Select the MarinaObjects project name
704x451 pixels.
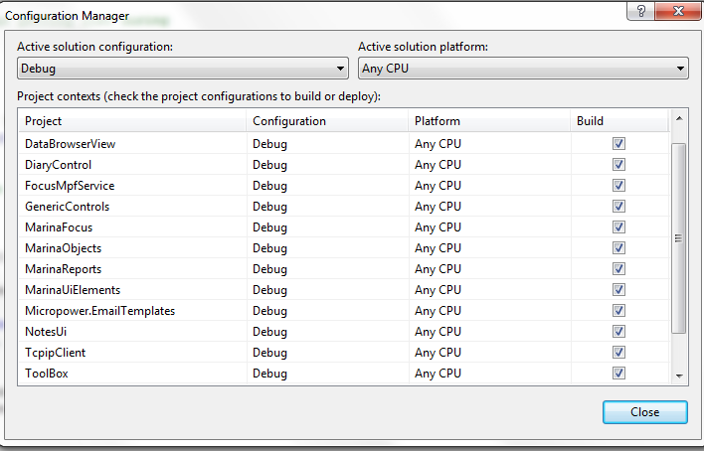coord(64,248)
